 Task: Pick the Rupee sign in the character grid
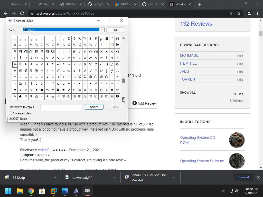pos(74,39)
